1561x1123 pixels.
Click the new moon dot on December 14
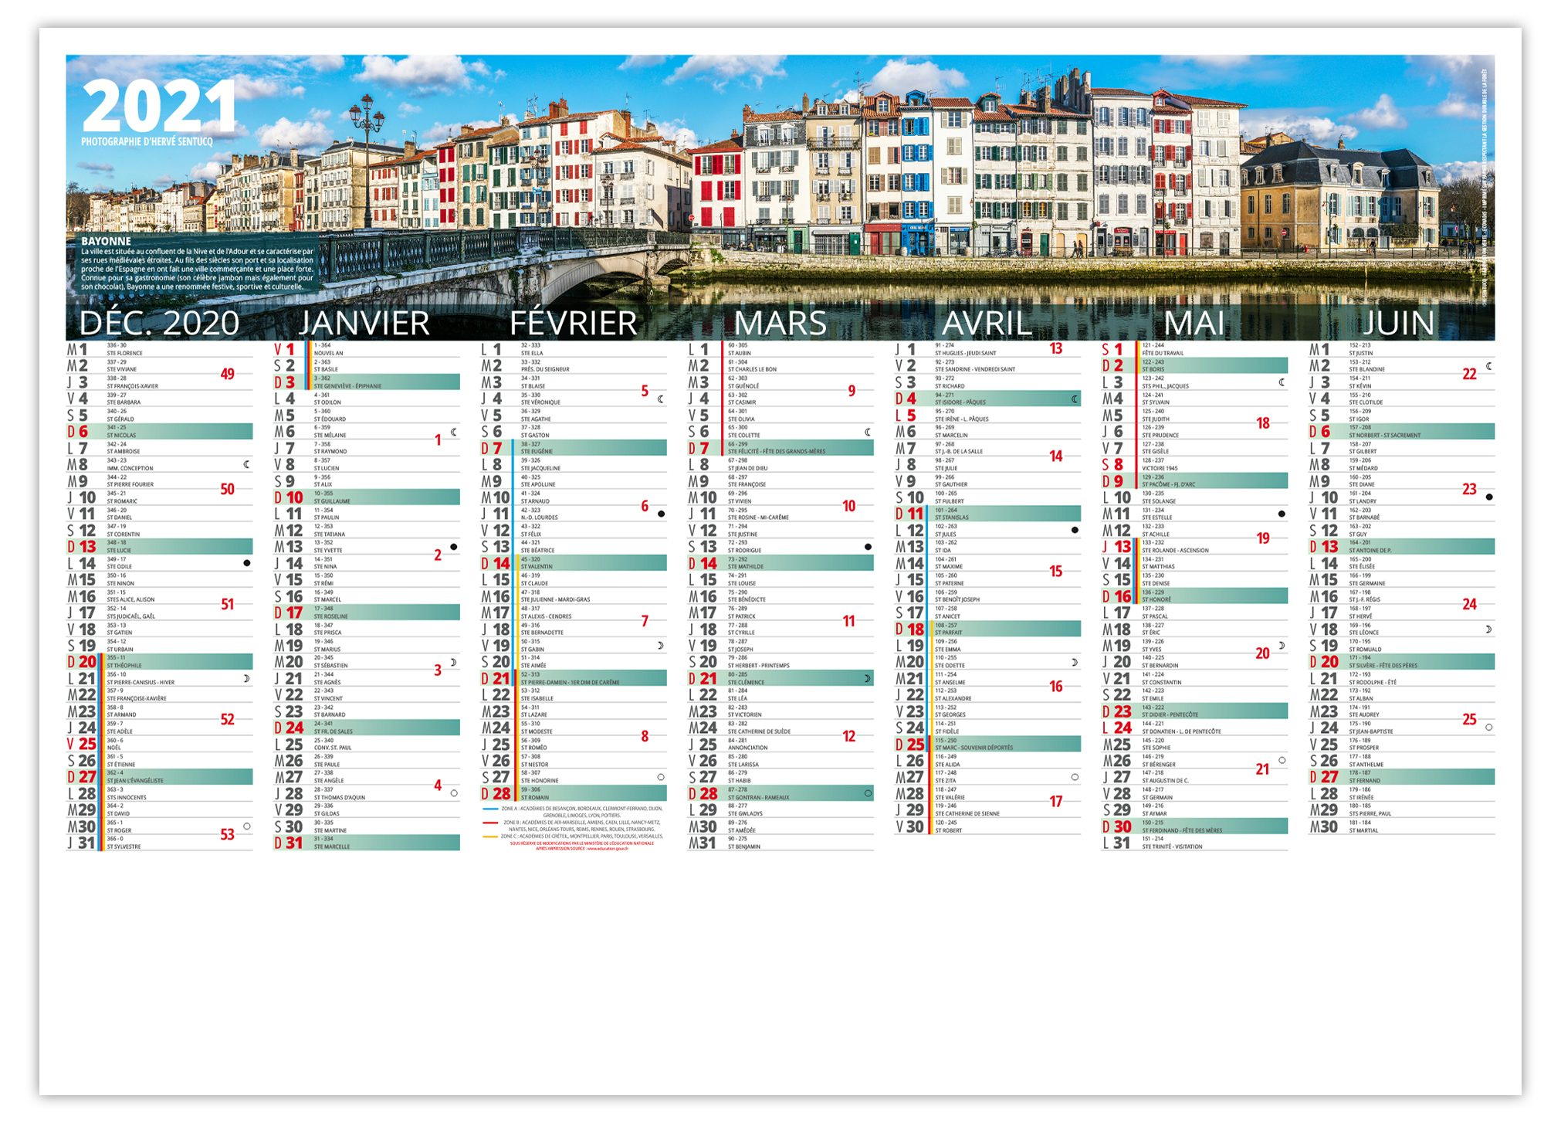pyautogui.click(x=247, y=563)
